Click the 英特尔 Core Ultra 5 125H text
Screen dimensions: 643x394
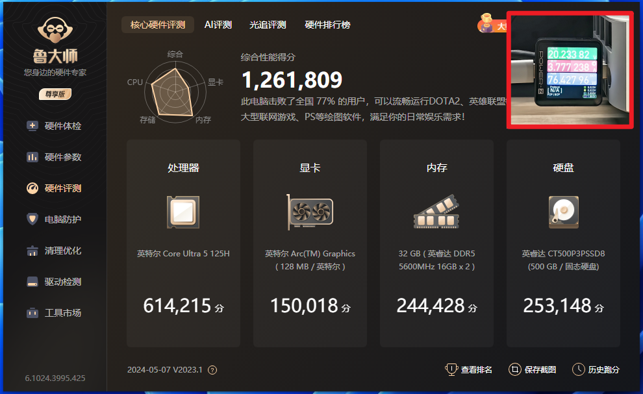(x=183, y=254)
